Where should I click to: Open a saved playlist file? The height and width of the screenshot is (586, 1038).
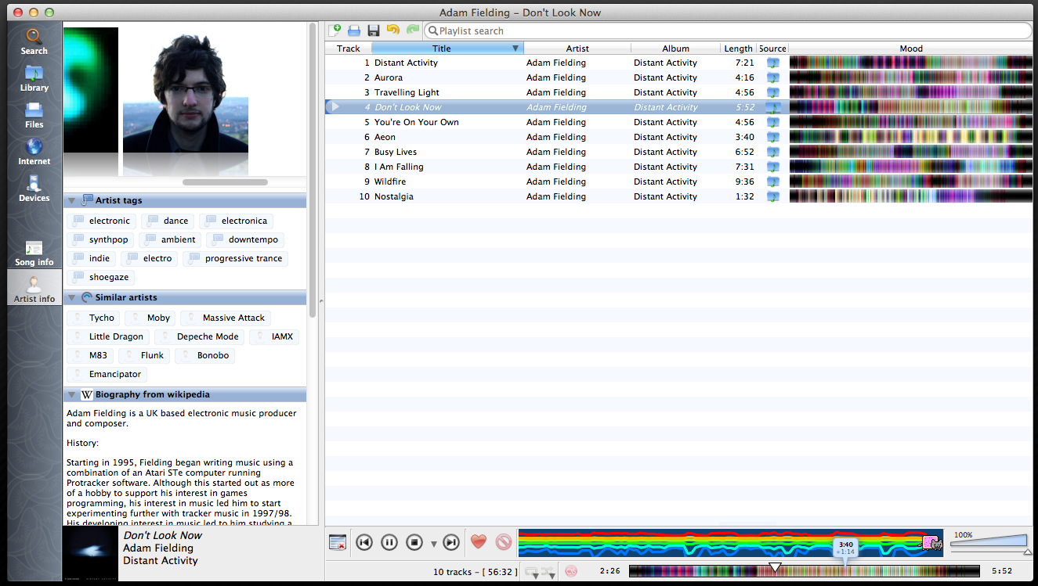pyautogui.click(x=354, y=31)
